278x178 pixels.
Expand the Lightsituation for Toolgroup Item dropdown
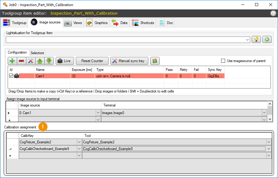point(247,40)
